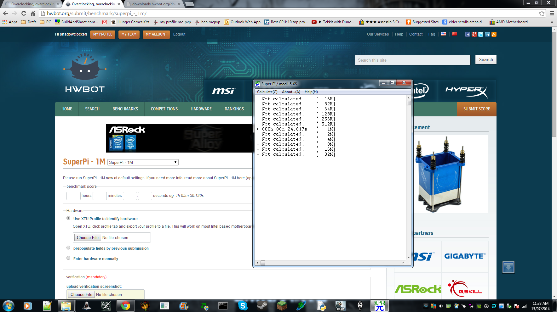The width and height of the screenshot is (557, 312).
Task: Open Steam from the taskbar
Action: click(x=262, y=306)
